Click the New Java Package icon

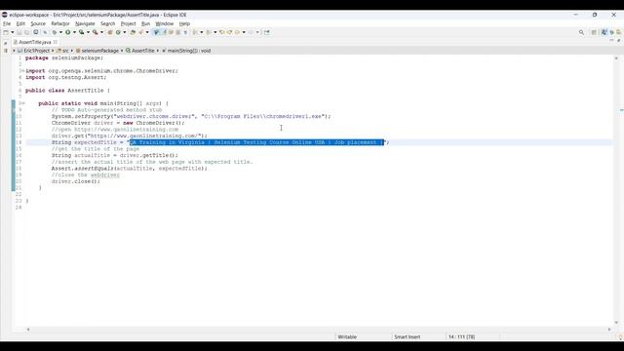[110, 32]
